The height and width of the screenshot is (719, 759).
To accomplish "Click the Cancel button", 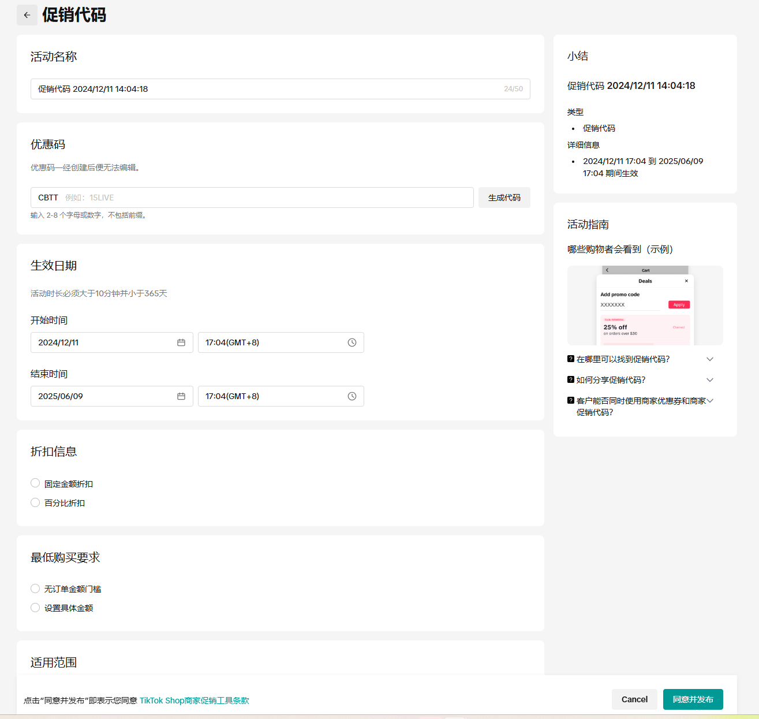I will [634, 699].
